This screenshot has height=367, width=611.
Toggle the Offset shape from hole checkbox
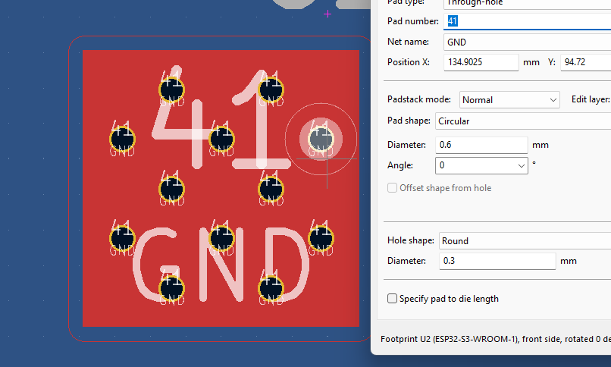393,188
